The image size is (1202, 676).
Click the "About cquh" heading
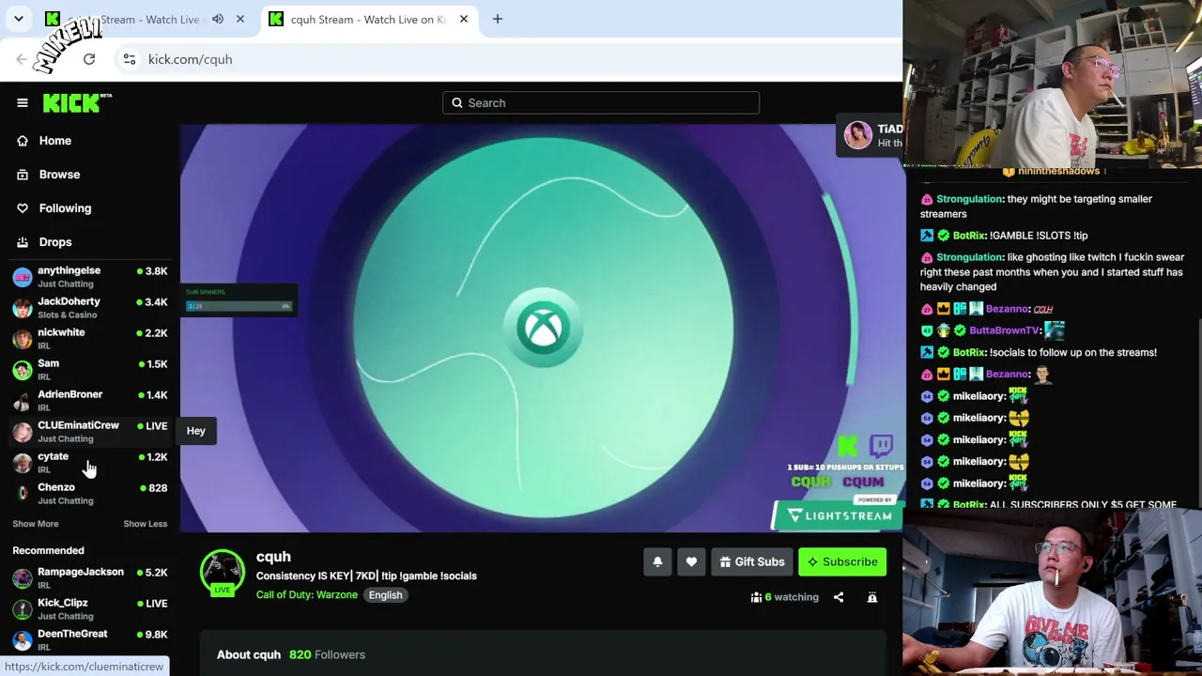[x=249, y=654]
